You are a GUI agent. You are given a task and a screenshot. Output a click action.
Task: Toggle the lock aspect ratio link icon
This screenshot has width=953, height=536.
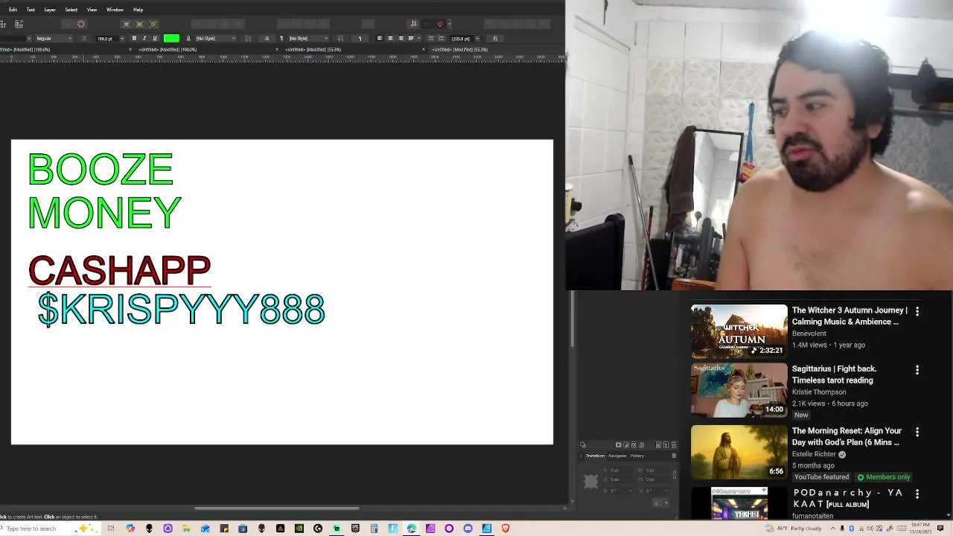(x=675, y=474)
